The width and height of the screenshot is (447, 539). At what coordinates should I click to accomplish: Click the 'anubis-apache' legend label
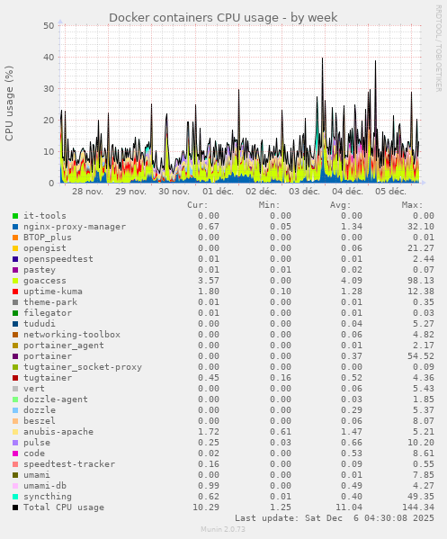pos(58,432)
